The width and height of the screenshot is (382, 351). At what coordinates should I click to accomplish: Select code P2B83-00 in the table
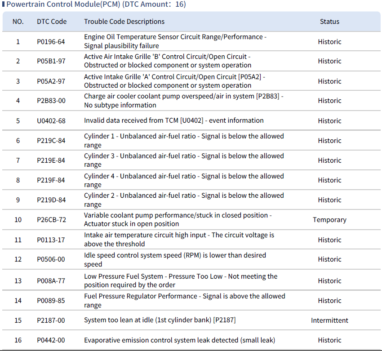click(51, 101)
